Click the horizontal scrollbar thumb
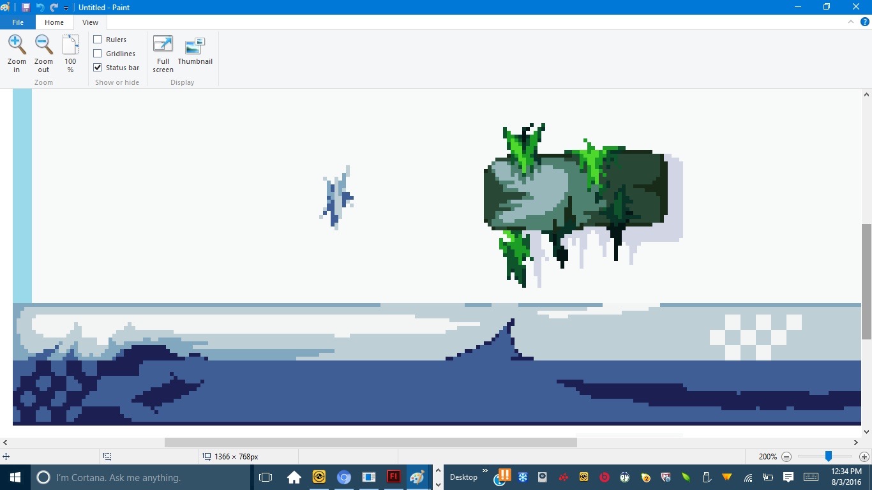 click(x=370, y=442)
